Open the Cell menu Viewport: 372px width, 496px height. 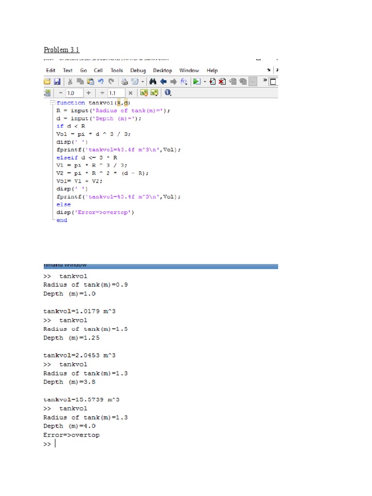pyautogui.click(x=98, y=70)
